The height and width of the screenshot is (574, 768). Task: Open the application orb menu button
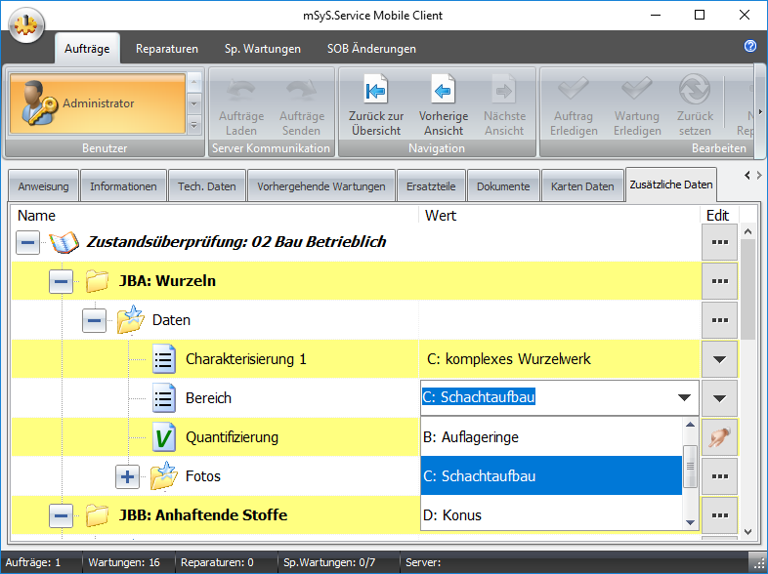tap(26, 24)
